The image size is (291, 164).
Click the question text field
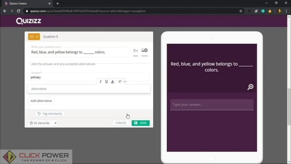coord(79,51)
